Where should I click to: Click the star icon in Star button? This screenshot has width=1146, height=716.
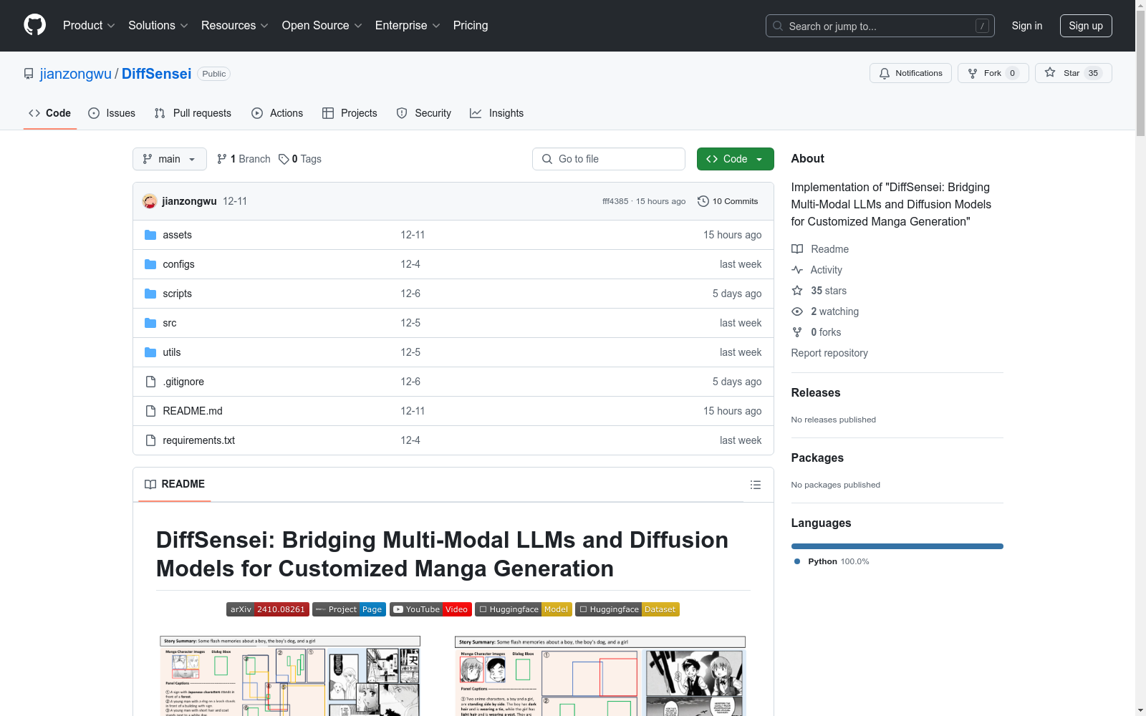[x=1050, y=72]
